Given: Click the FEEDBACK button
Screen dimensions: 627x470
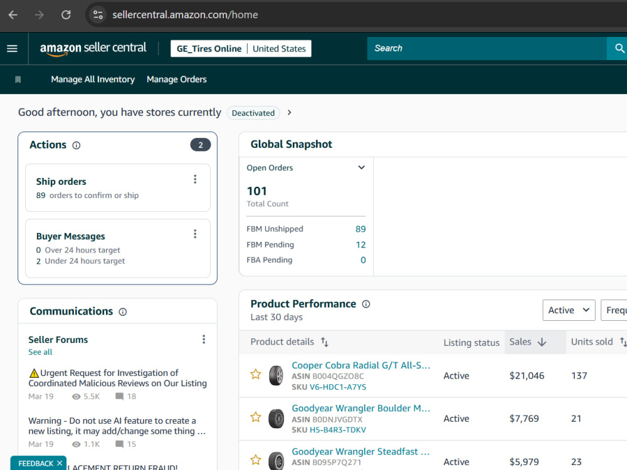Looking at the screenshot, I should tap(36, 464).
